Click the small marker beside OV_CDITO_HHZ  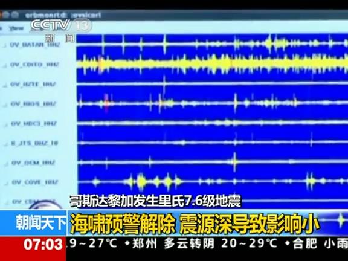pyautogui.click(x=5, y=65)
